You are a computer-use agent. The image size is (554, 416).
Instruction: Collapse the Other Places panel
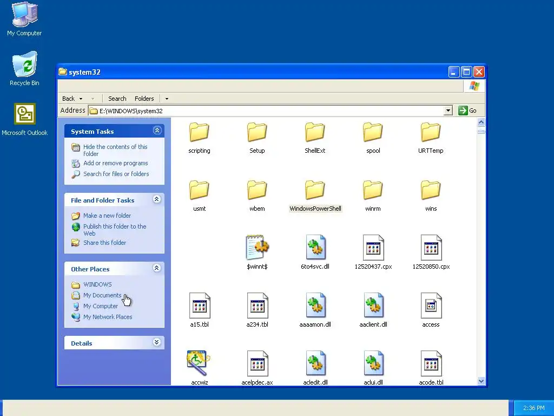(157, 268)
